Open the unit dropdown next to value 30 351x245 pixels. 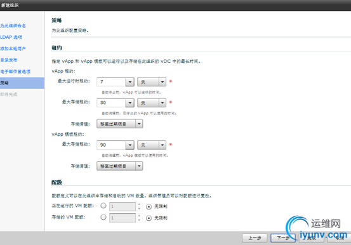pyautogui.click(x=152, y=103)
